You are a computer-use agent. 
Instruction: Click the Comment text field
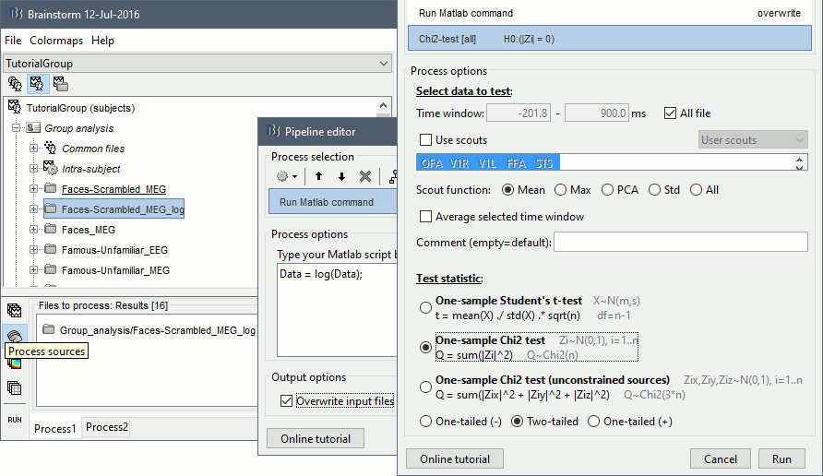click(681, 243)
